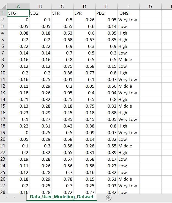Select 0.35 cell in row 17
The image size is (172, 203).
point(62,119)
